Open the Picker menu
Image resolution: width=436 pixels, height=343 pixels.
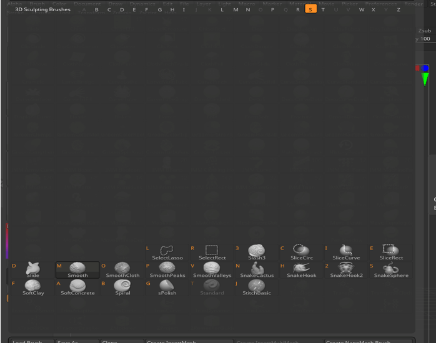350,4
